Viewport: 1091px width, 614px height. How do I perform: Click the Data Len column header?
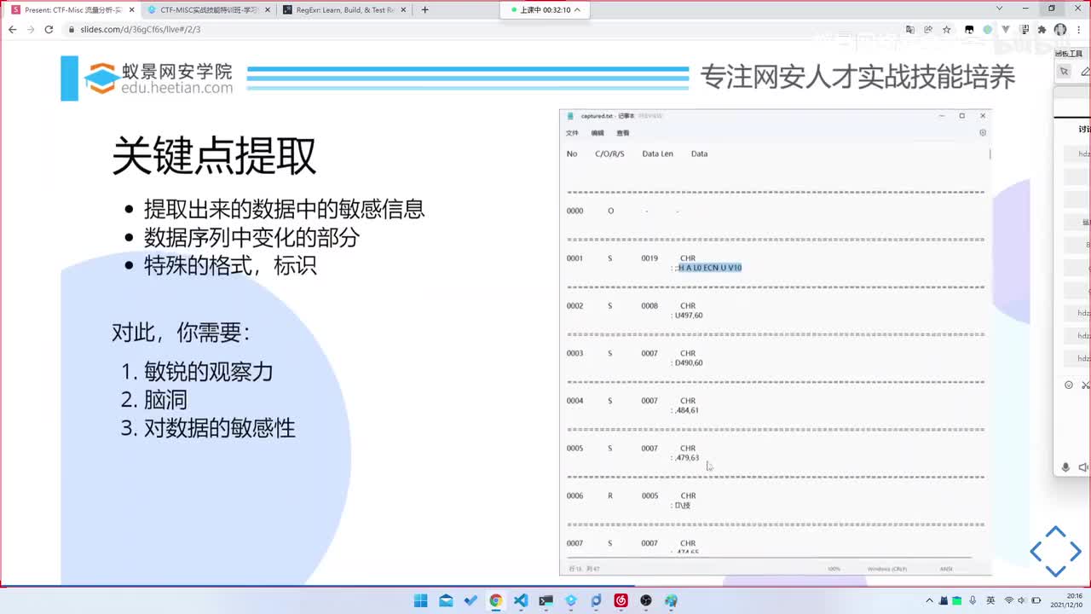point(657,154)
